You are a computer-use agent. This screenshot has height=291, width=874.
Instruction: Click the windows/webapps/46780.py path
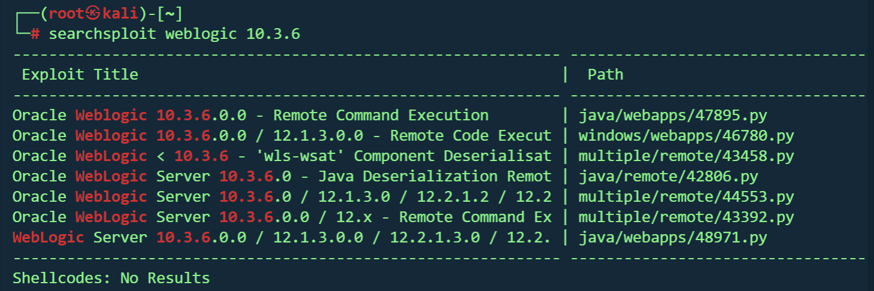[x=686, y=135]
